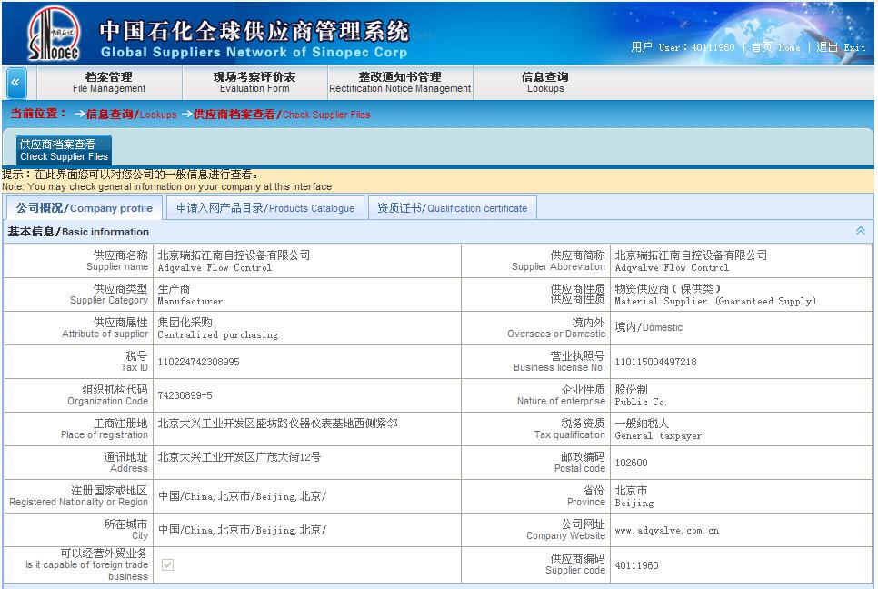Click the Sinopec logo in the header

coord(54,33)
